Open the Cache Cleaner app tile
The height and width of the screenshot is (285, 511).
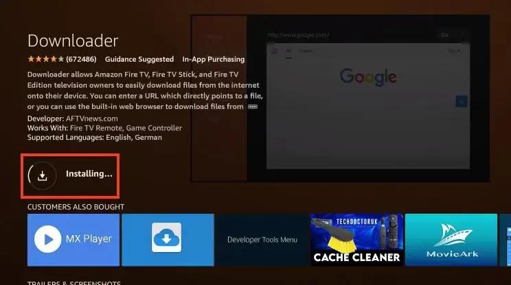pyautogui.click(x=357, y=240)
